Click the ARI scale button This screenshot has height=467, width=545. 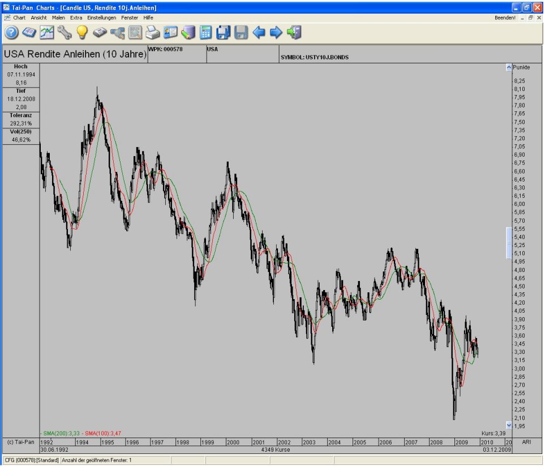526,442
